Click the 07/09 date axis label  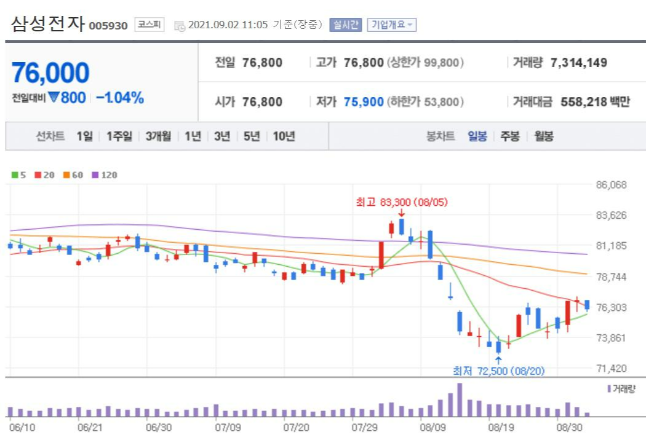point(228,428)
